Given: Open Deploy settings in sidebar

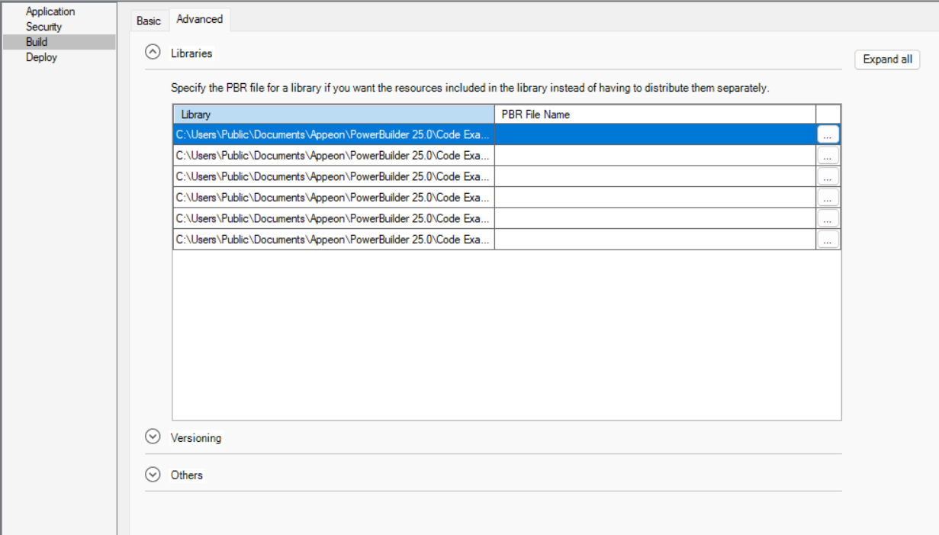Looking at the screenshot, I should click(x=41, y=57).
